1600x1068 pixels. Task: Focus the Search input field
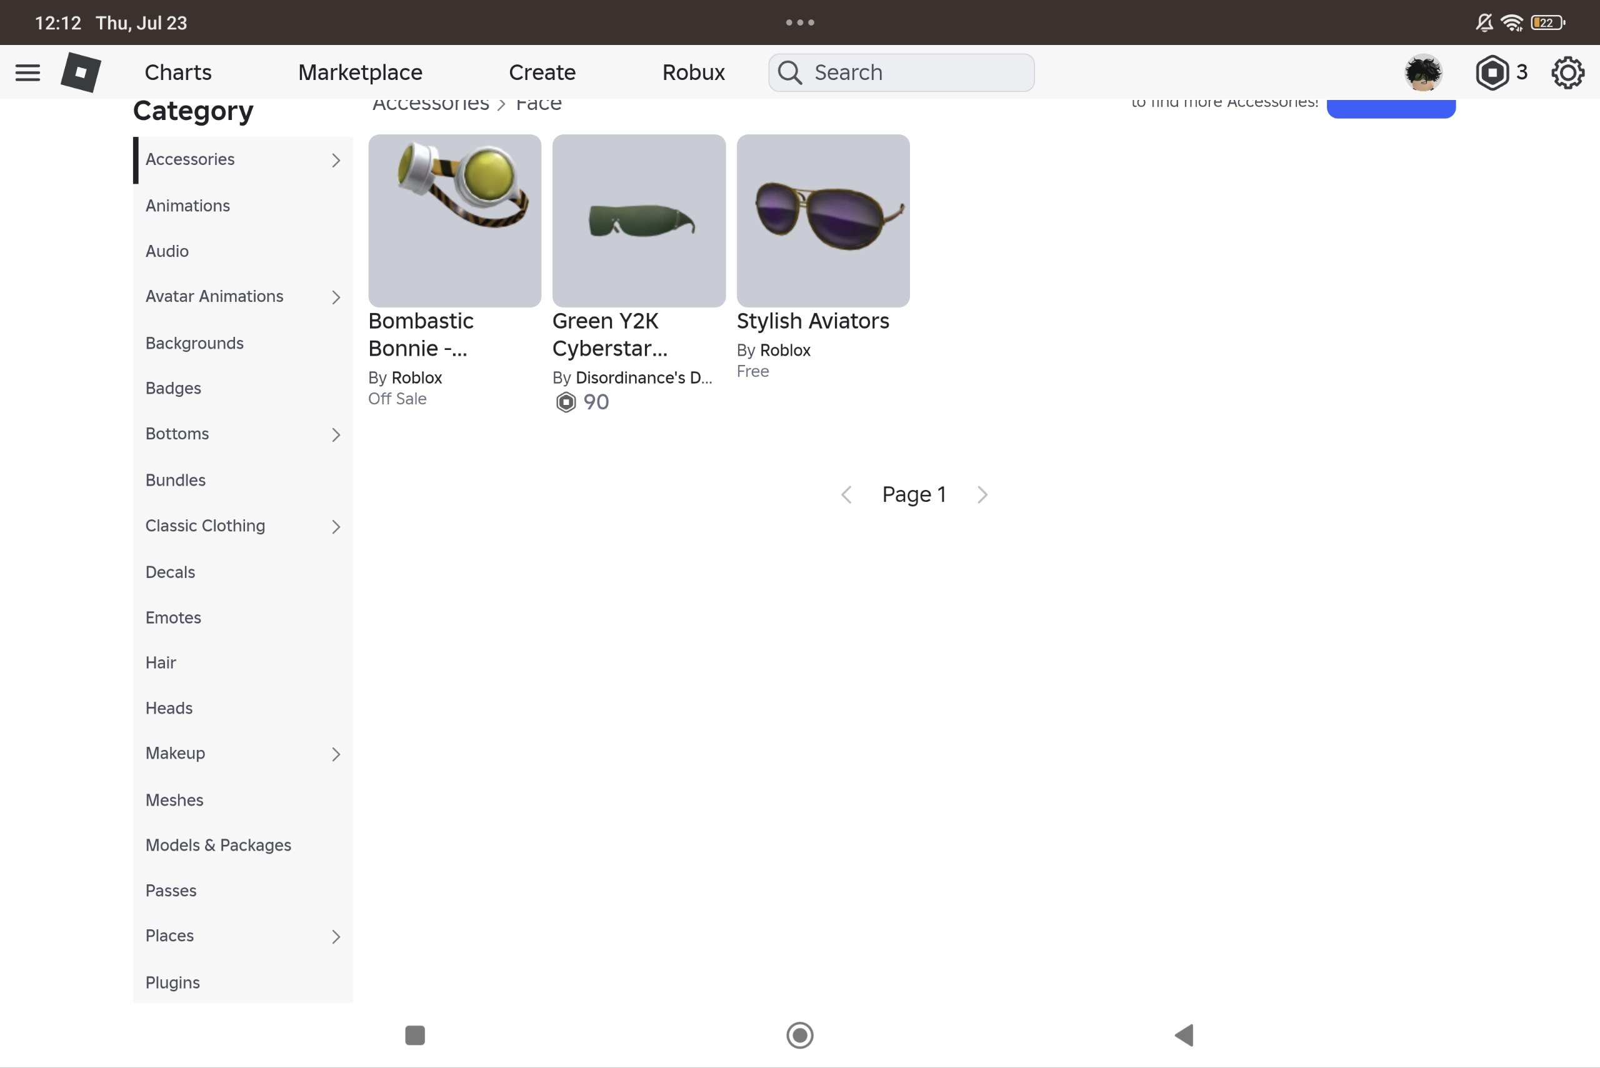[x=901, y=72]
